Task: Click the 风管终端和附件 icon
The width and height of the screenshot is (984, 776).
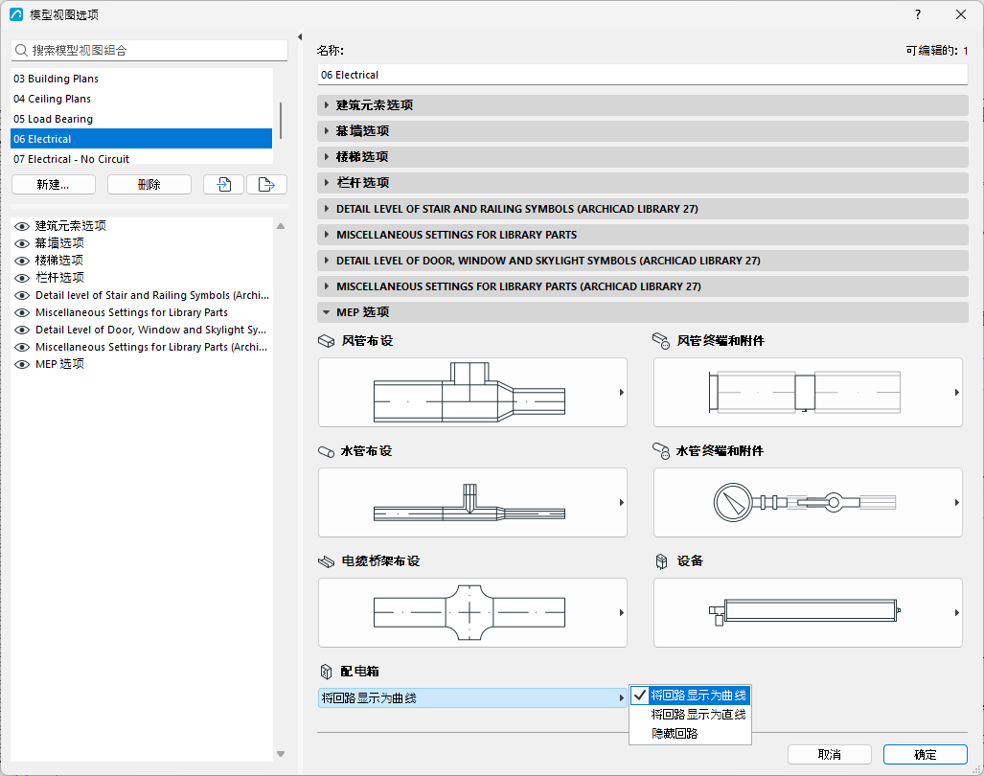Action: tap(661, 341)
